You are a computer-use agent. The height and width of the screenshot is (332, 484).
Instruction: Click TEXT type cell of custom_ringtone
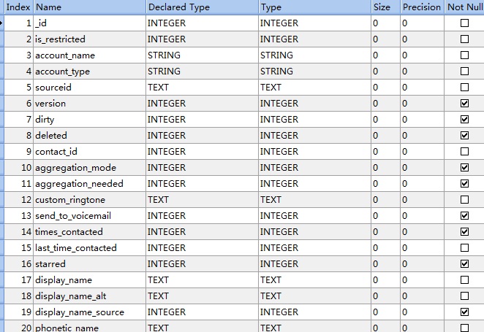(x=314, y=200)
